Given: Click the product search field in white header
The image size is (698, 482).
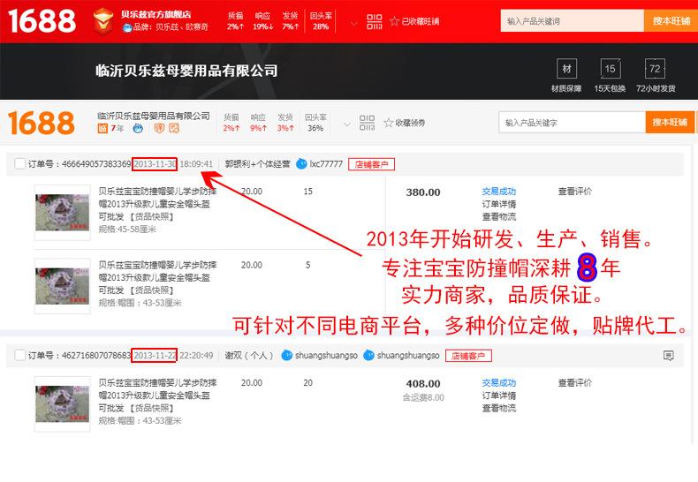Looking at the screenshot, I should [x=572, y=123].
